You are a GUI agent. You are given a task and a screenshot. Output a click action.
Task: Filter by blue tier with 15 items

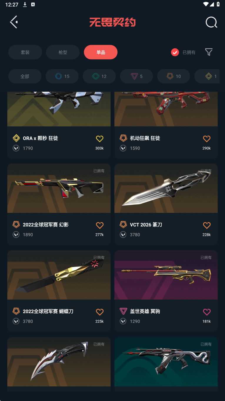[62, 76]
